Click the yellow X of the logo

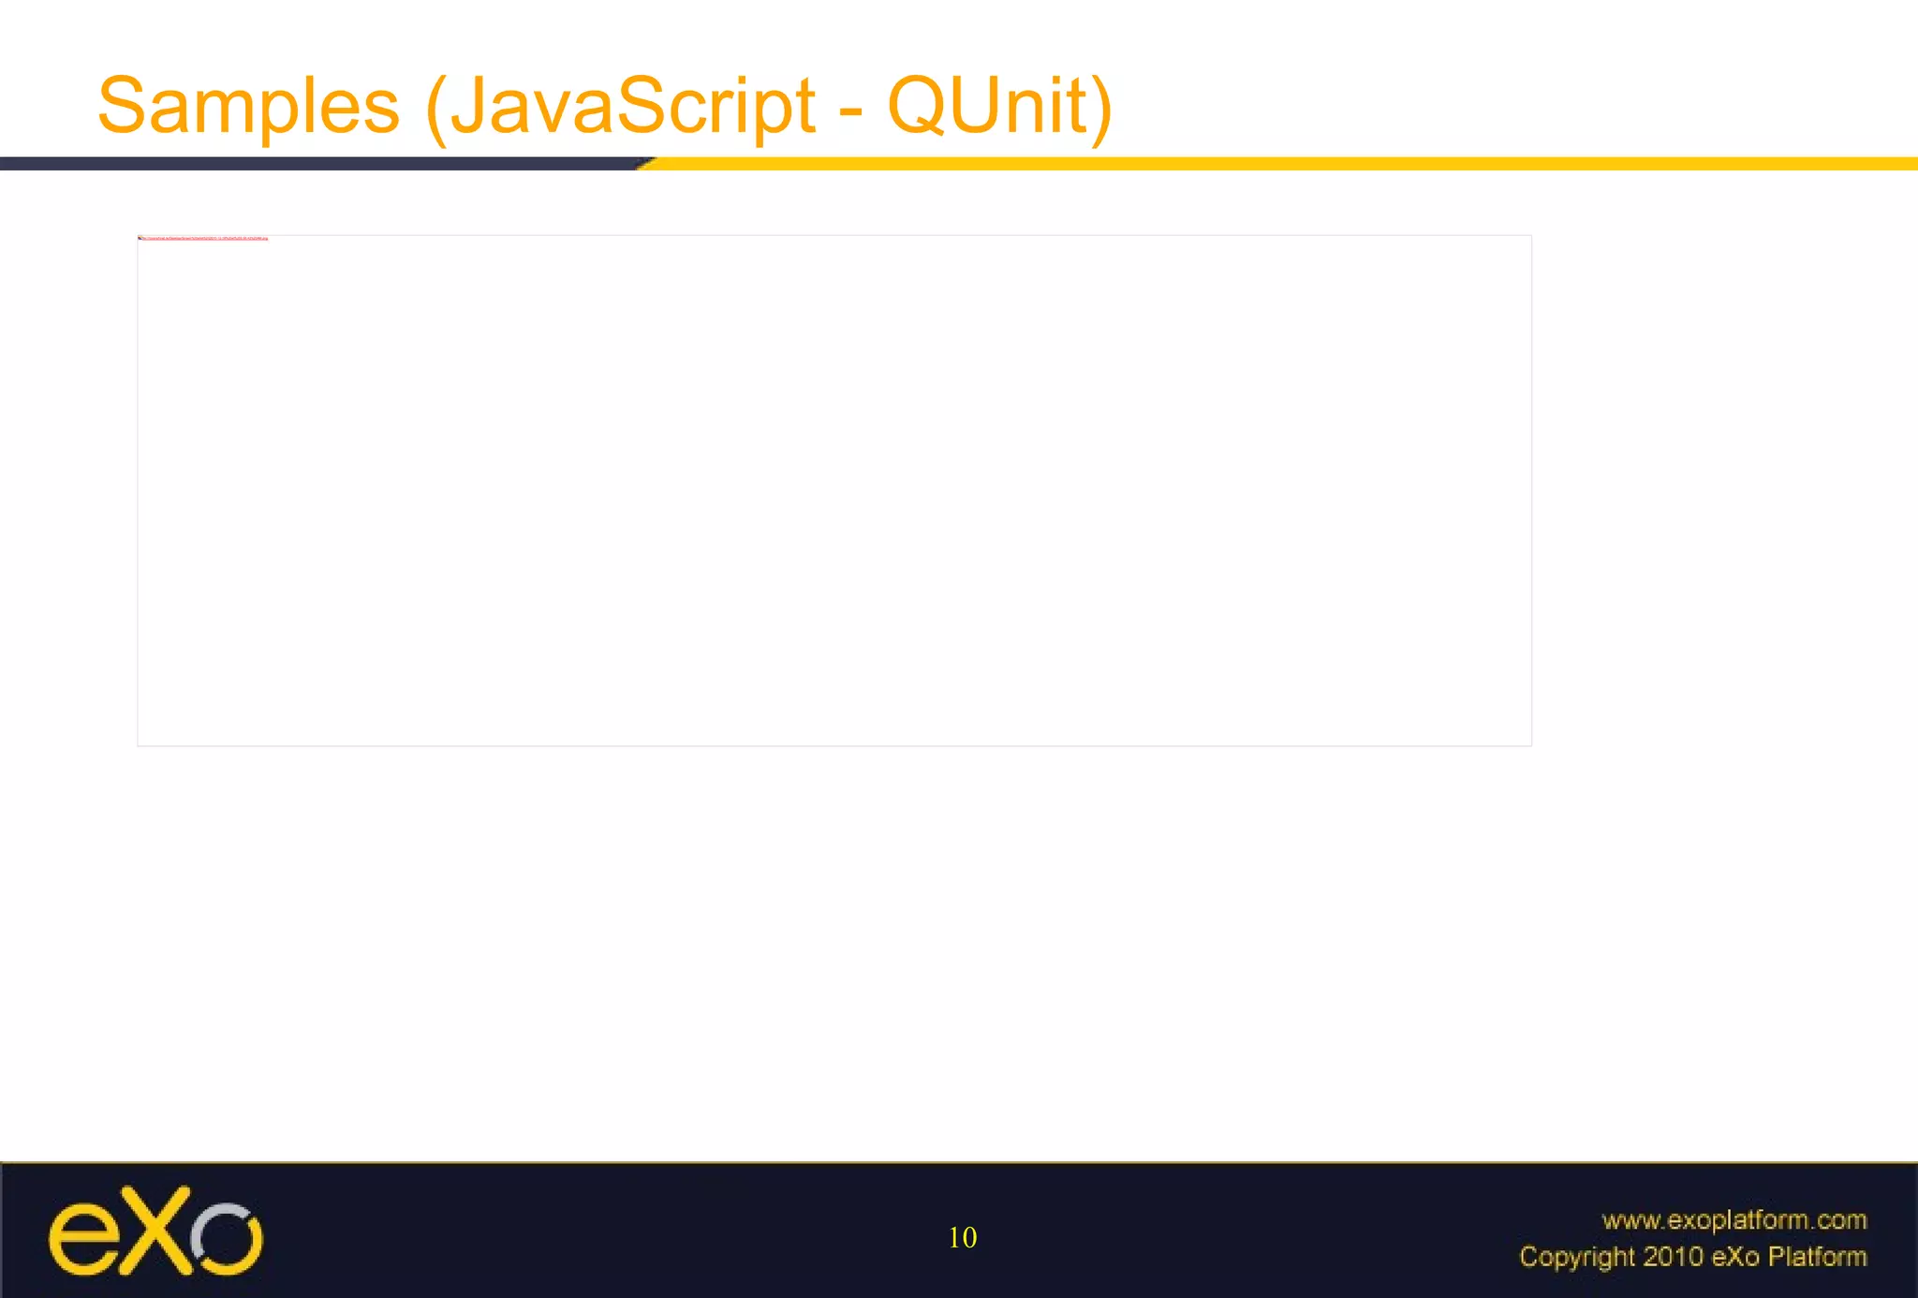(155, 1230)
